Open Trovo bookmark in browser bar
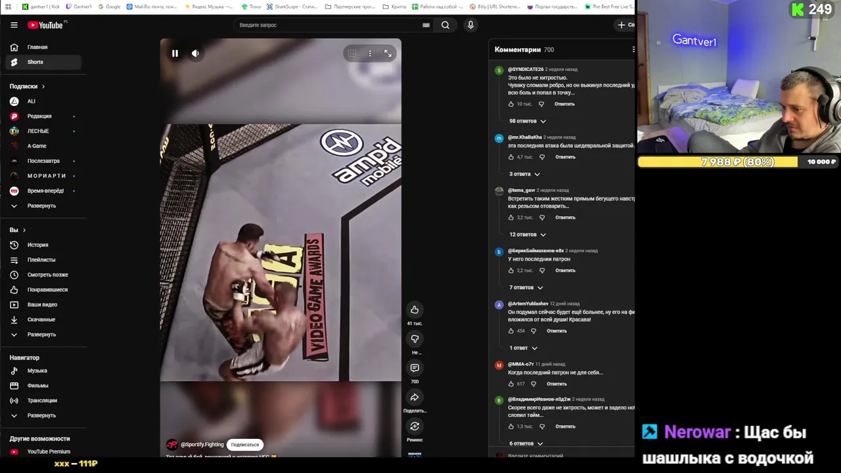The width and height of the screenshot is (841, 473). [251, 7]
